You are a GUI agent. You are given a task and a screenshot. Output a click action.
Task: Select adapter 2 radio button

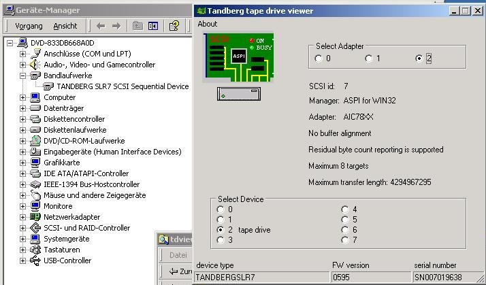419,58
